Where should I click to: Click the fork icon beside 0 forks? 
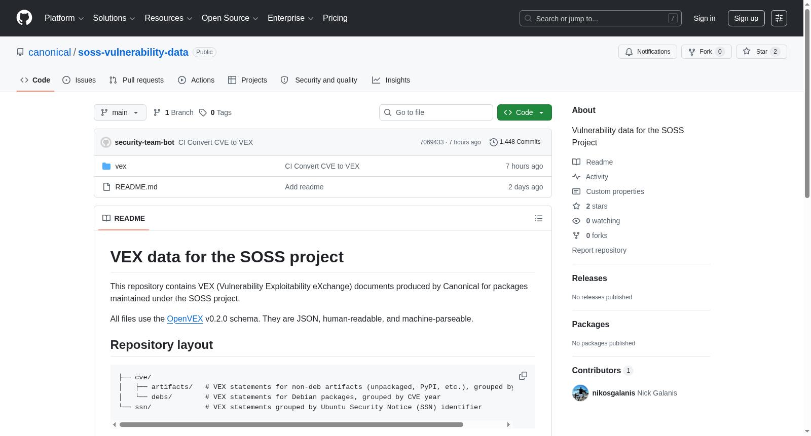576,235
